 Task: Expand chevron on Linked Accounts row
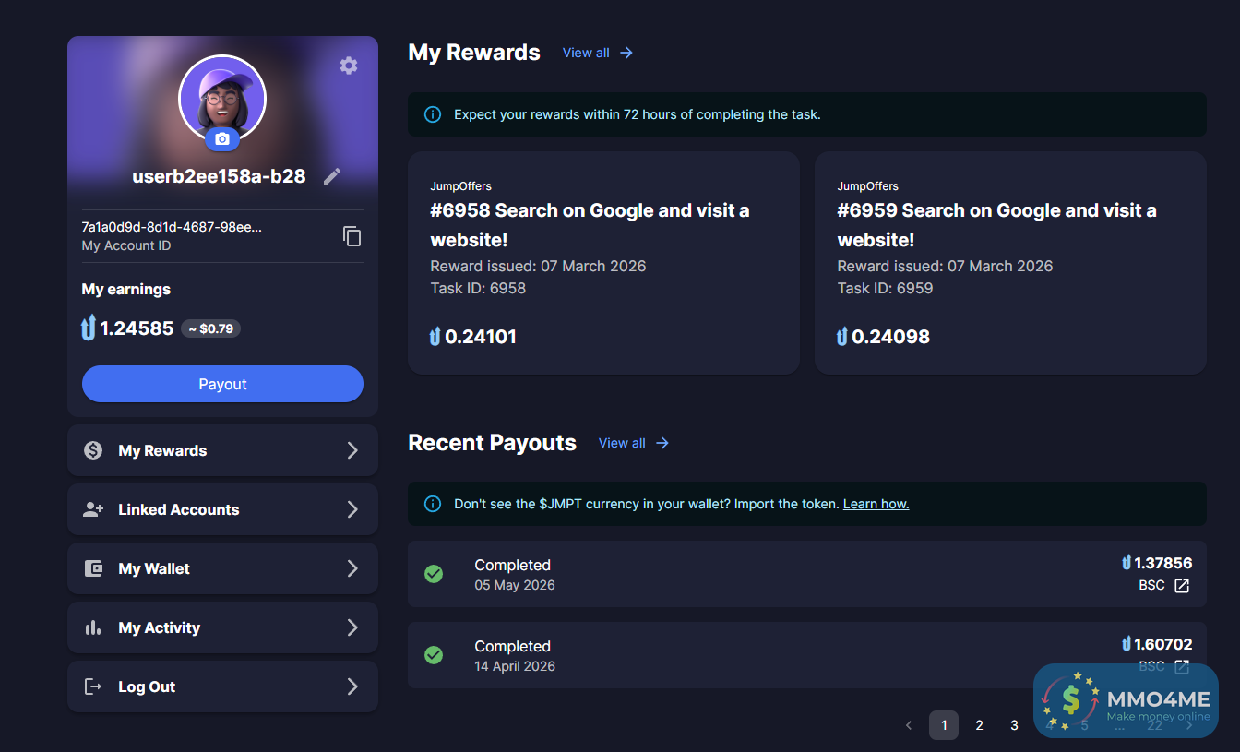tap(352, 509)
